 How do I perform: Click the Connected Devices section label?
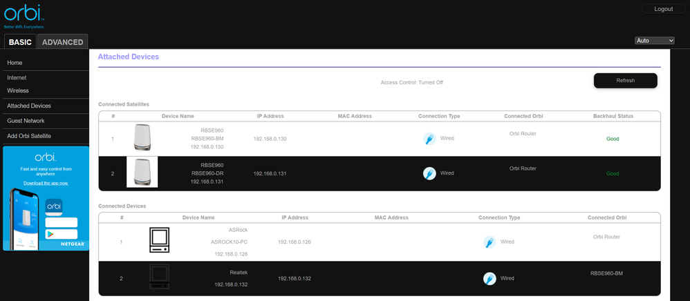122,206
